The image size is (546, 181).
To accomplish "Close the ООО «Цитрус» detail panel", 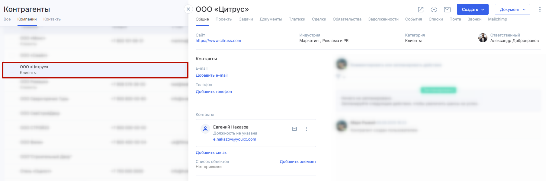I will pyautogui.click(x=188, y=9).
